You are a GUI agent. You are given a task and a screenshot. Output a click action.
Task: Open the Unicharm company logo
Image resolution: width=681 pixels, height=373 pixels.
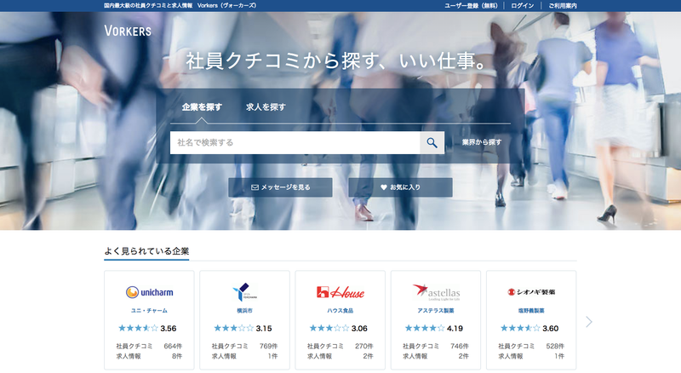coord(149,292)
